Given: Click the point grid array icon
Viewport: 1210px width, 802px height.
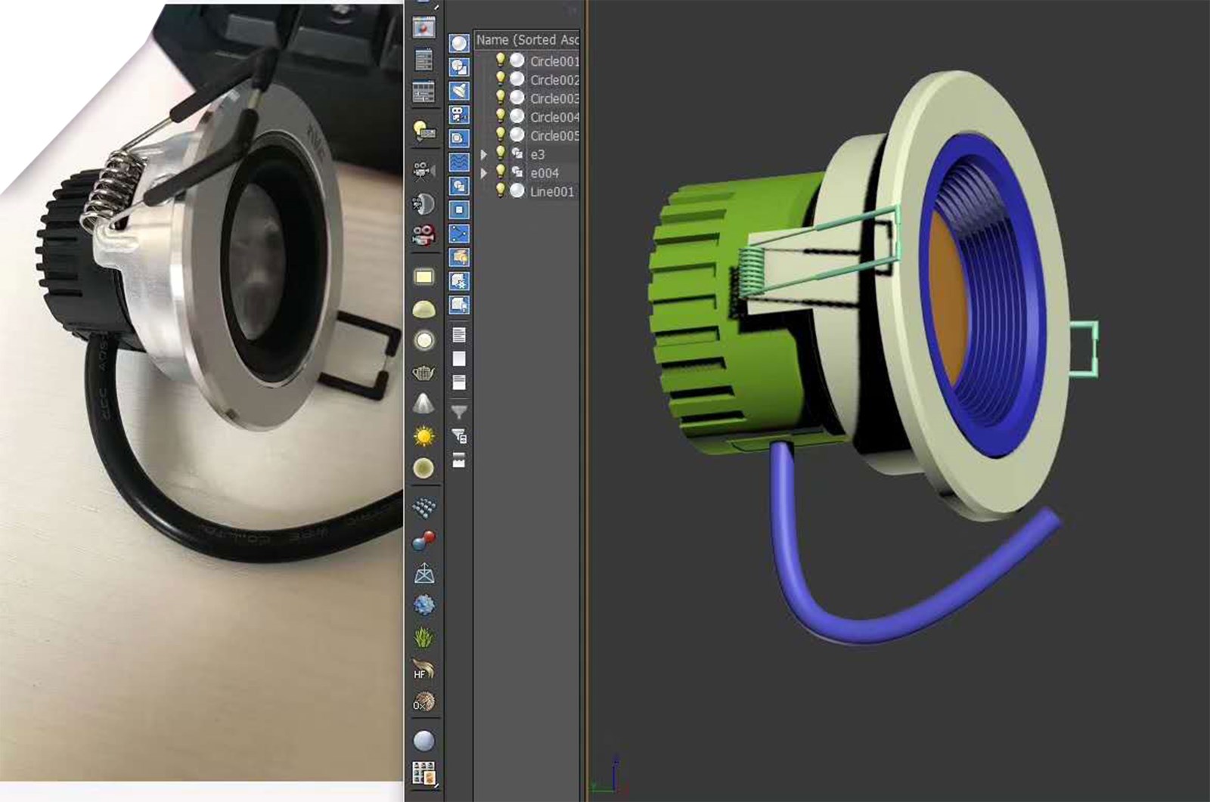Looking at the screenshot, I should tap(424, 507).
